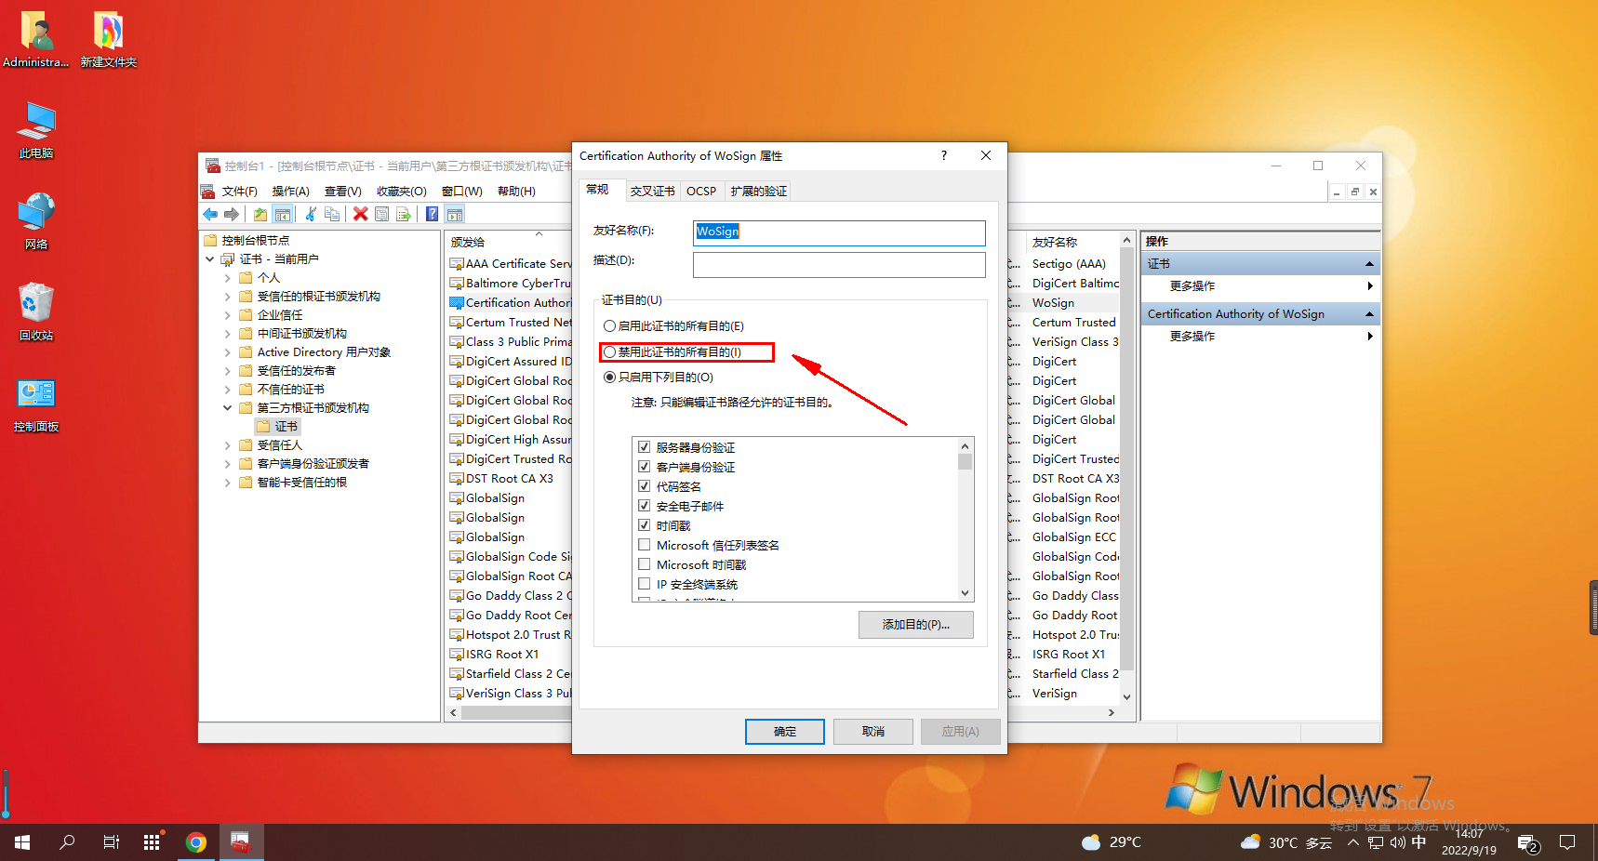Screen dimensions: 1598x861
Task: Open the 收藏夹(O) menu
Action: point(401,192)
